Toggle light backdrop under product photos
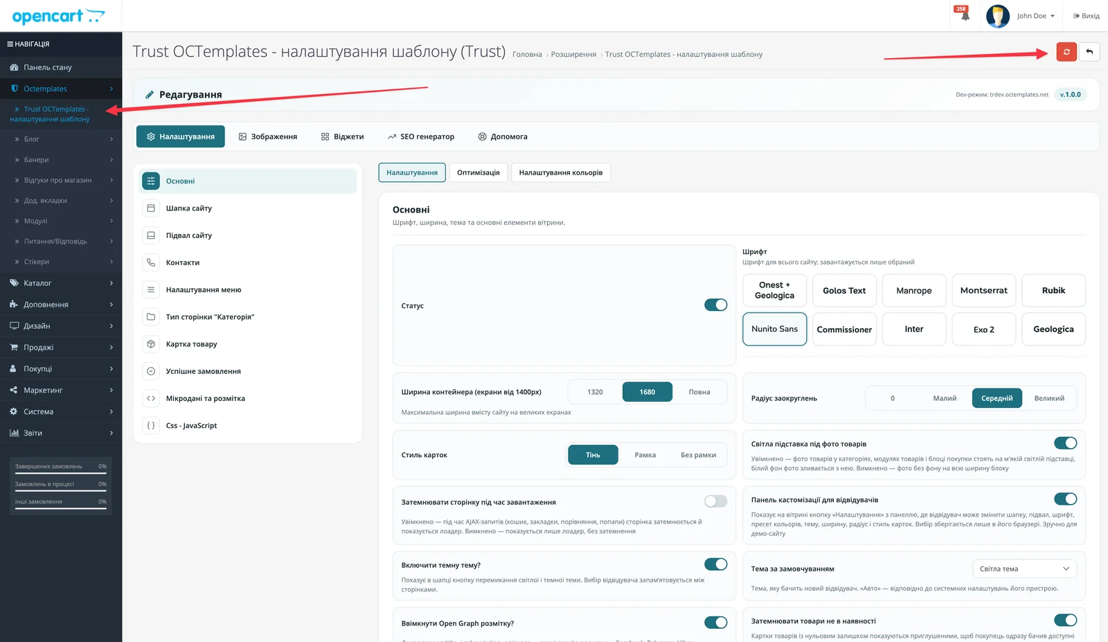This screenshot has width=1108, height=642. pyautogui.click(x=1065, y=443)
